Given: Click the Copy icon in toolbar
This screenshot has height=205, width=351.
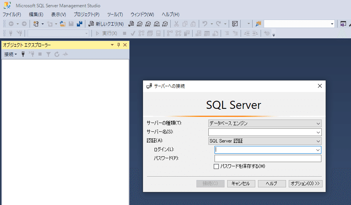Looking at the screenshot, I should click(185, 24).
